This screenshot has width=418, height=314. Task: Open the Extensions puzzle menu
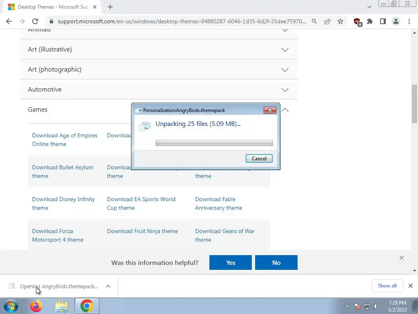click(370, 21)
